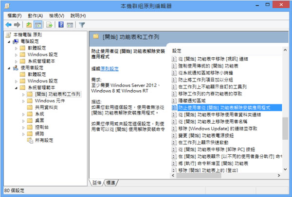Click the horizontal scrollbar right arrow
Viewport: 292px width, 197px height.
pos(279,176)
